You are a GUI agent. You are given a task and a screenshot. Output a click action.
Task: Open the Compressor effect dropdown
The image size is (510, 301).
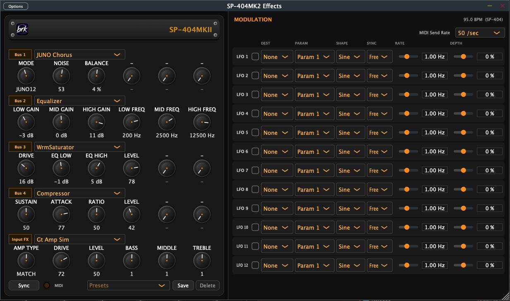[x=80, y=193]
